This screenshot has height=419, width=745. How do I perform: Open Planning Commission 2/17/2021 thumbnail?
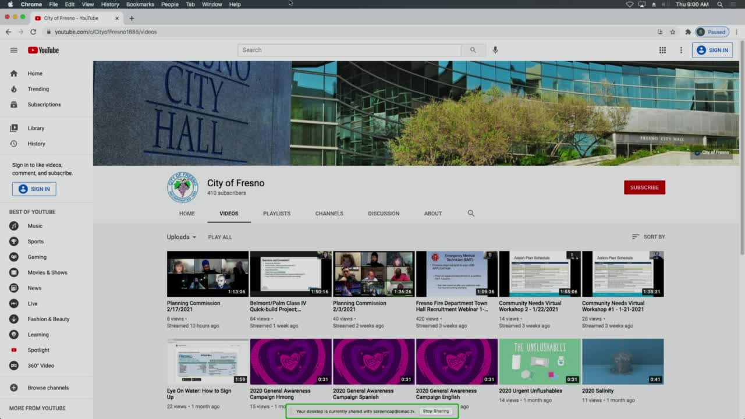click(208, 274)
